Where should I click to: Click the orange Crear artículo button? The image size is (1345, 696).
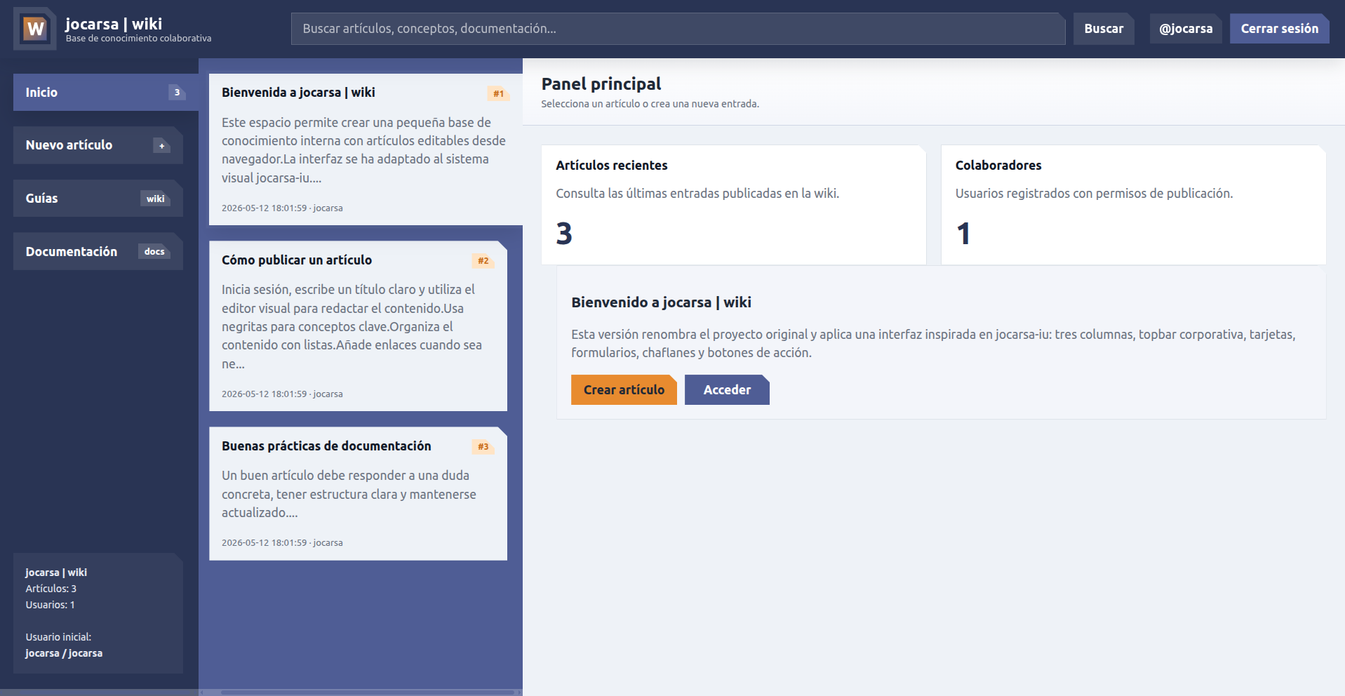624,390
